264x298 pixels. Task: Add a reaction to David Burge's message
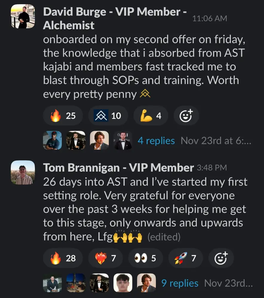pyautogui.click(x=186, y=116)
